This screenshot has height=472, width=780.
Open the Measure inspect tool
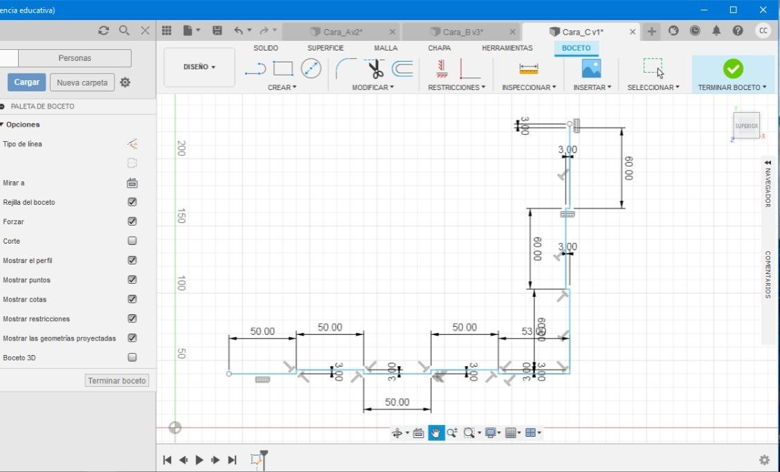point(528,68)
